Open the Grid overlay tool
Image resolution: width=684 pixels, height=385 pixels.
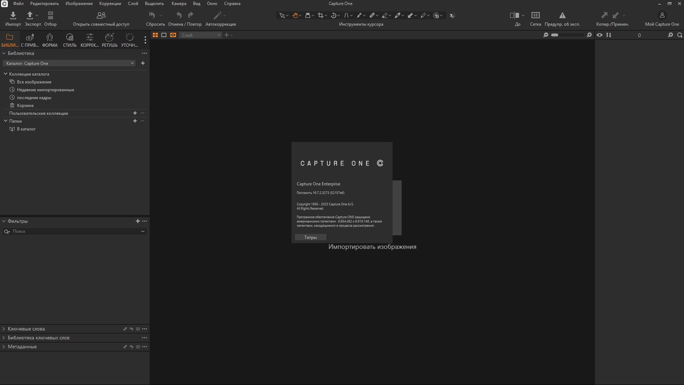pyautogui.click(x=535, y=15)
